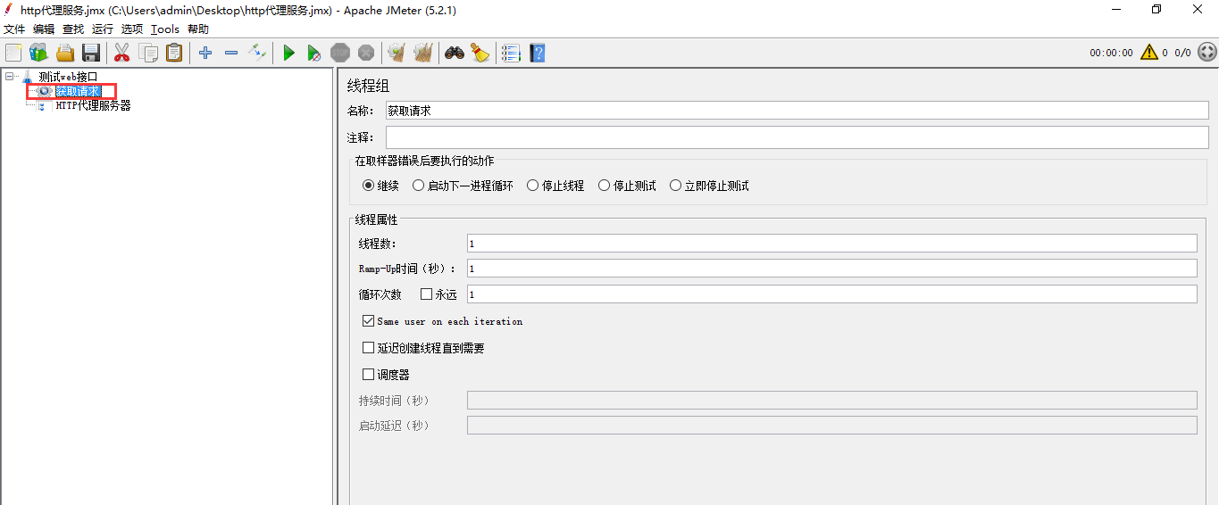1219x505 pixels.
Task: Toggle the 永远 loop checkbox
Action: [426, 294]
